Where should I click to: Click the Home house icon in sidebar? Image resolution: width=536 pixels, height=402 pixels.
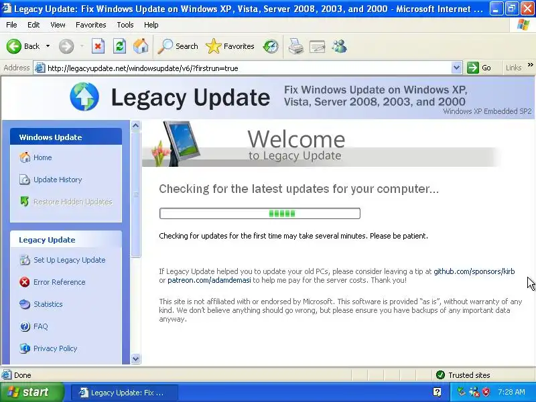[25, 157]
